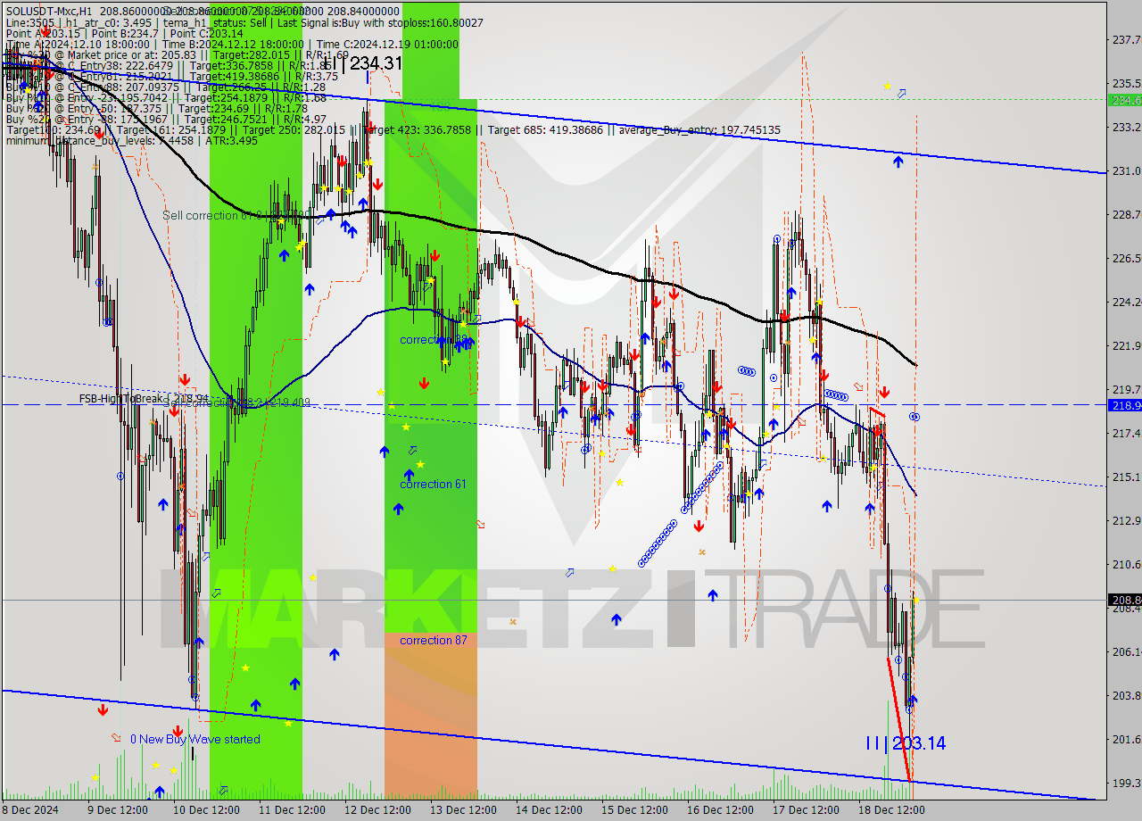Screen dimensions: 1142x821
Task: Click the '16 Dec 12:00' time label
Action: coord(720,809)
